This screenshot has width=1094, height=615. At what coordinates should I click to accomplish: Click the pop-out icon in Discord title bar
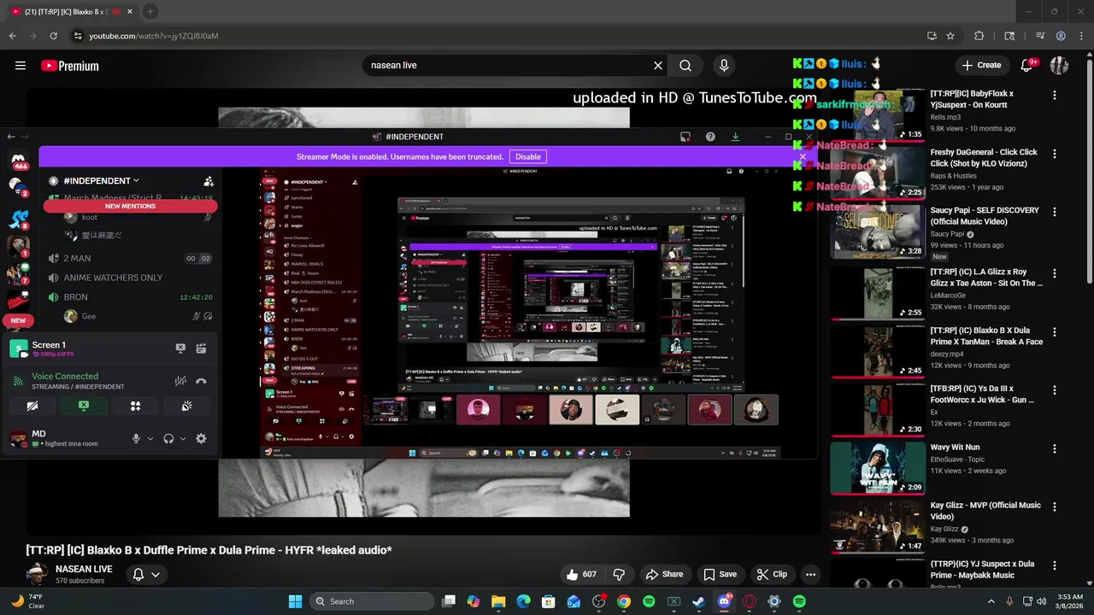click(x=685, y=137)
